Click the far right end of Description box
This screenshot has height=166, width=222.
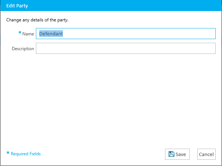point(212,48)
